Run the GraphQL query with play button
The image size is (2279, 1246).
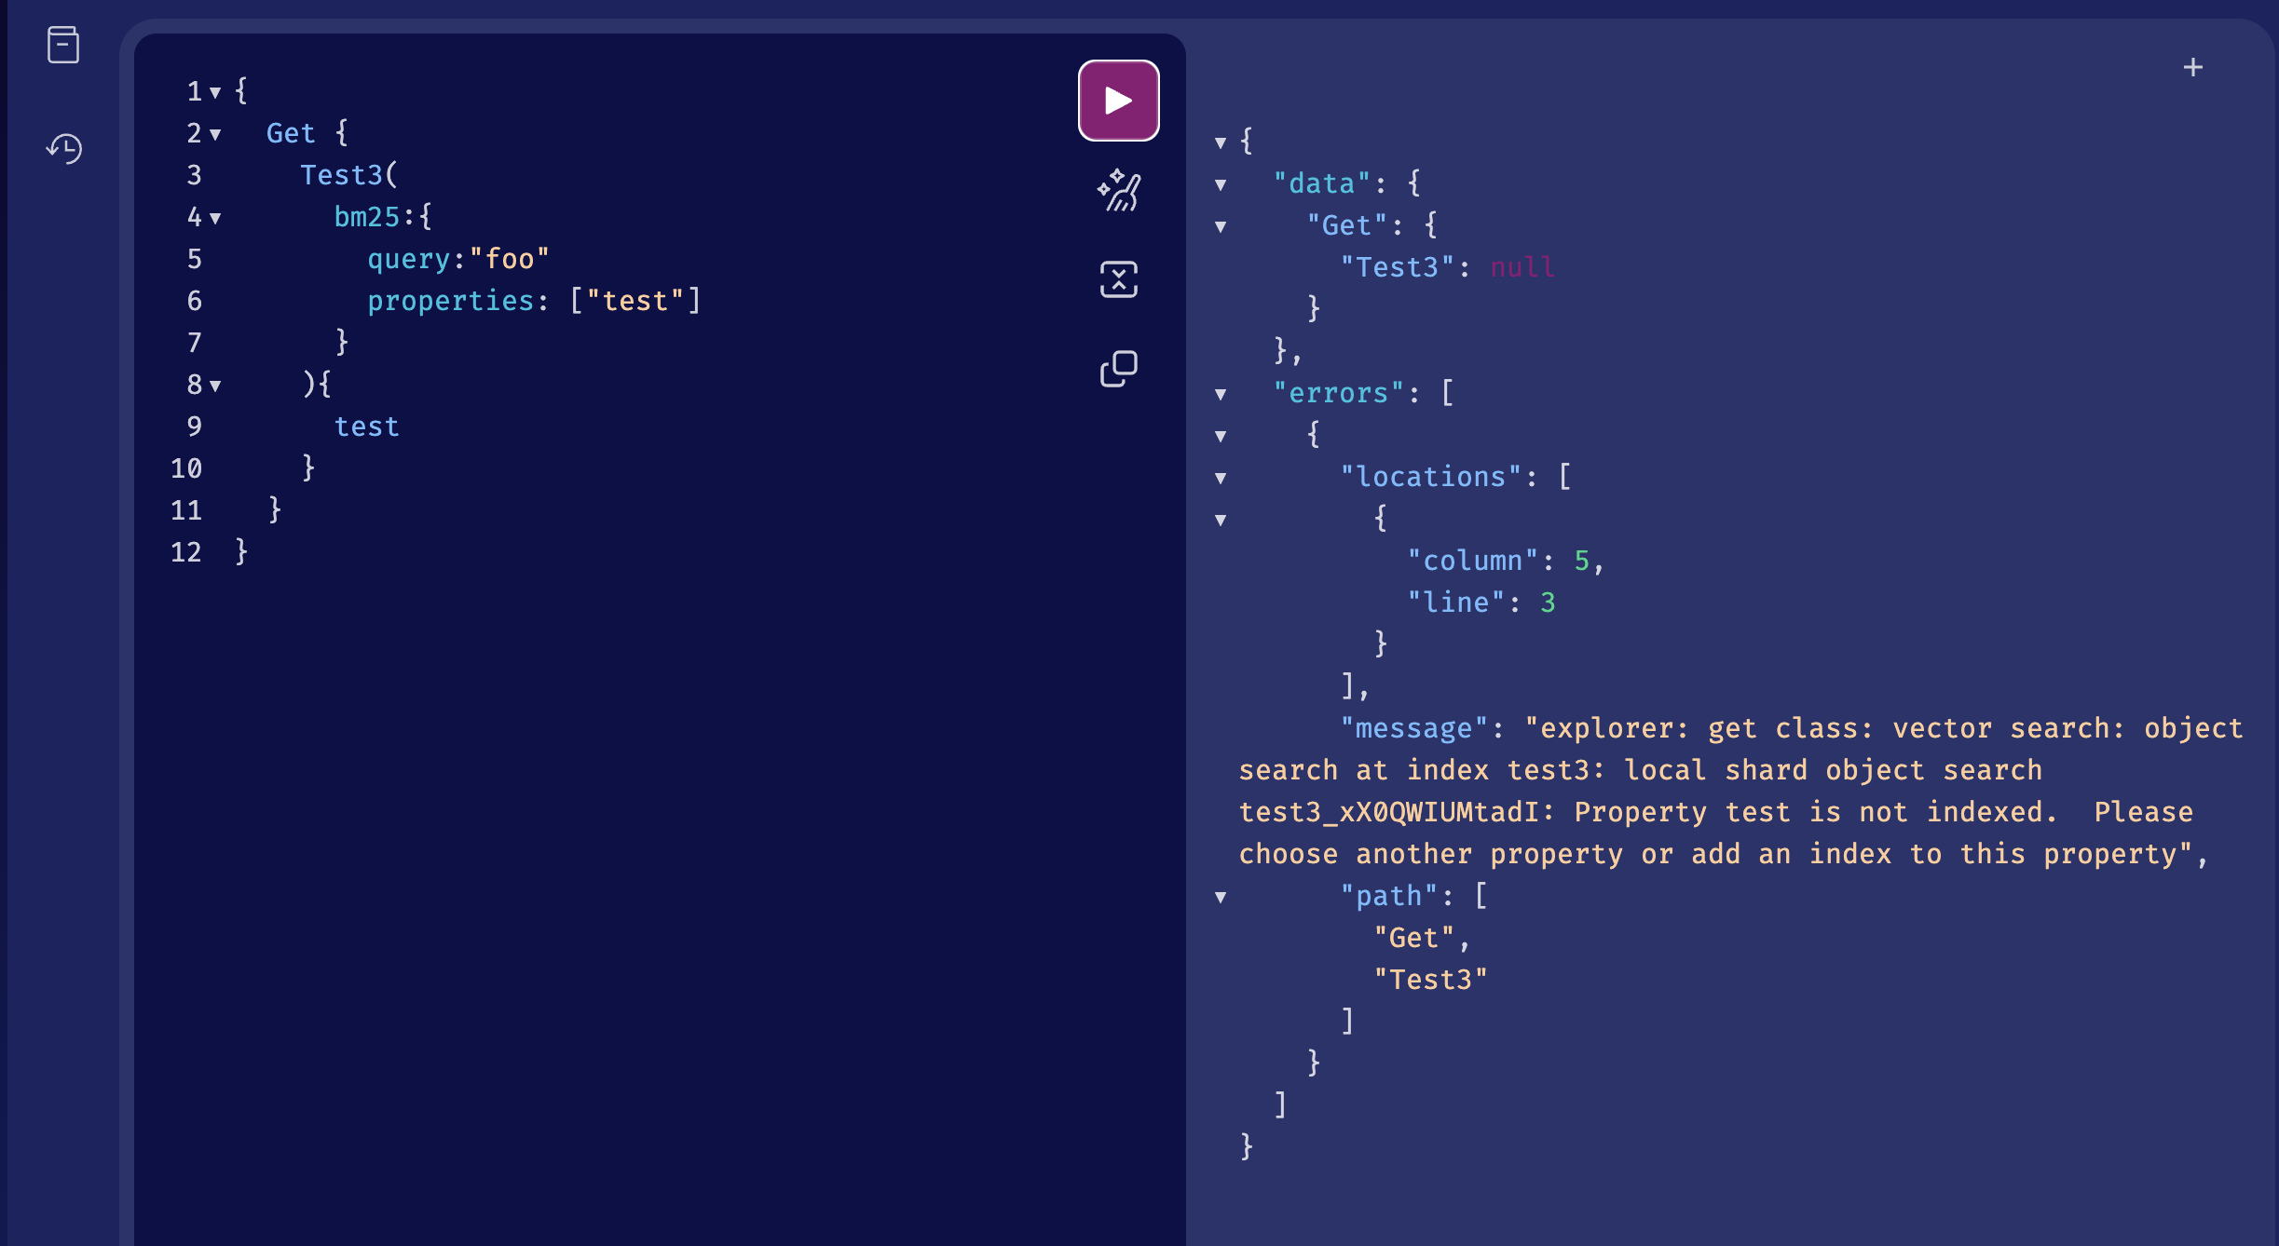tap(1118, 101)
